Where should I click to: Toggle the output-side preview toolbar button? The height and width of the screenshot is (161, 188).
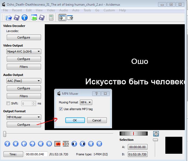(70, 18)
